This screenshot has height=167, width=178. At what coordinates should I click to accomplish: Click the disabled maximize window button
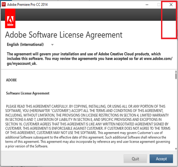point(159,5)
